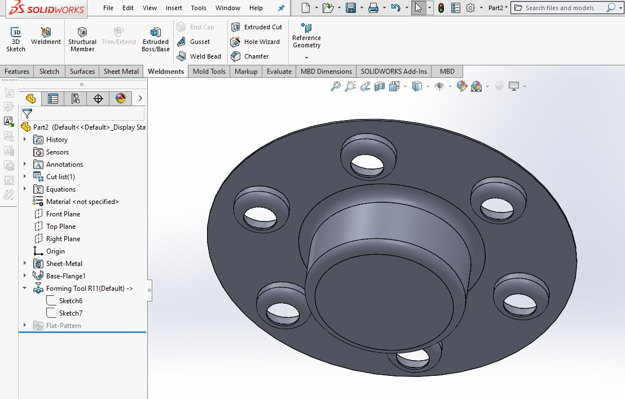Toggle the Hide/Show Items eye icon
This screenshot has width=625, height=399.
[x=439, y=86]
